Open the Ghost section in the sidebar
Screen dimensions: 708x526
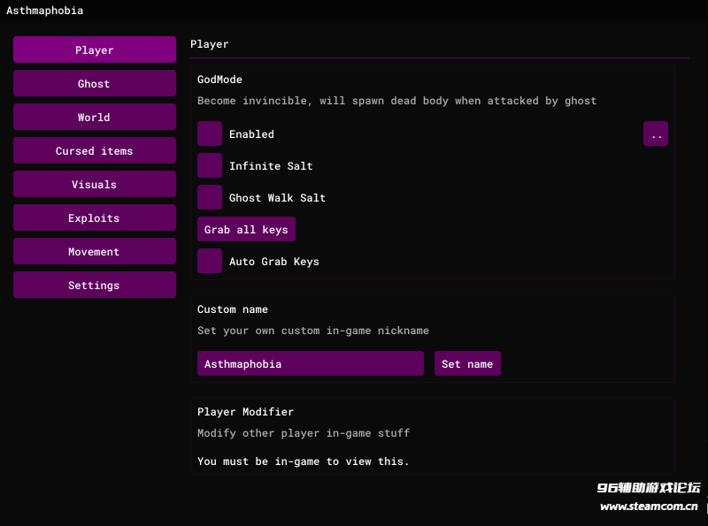(94, 84)
